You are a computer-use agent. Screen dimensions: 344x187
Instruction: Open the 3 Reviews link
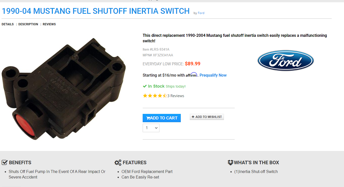[x=176, y=96]
